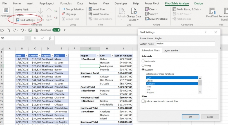Image resolution: width=228 pixels, height=125 pixels.
Task: Click into the Custom Name text field
Action: [185, 44]
